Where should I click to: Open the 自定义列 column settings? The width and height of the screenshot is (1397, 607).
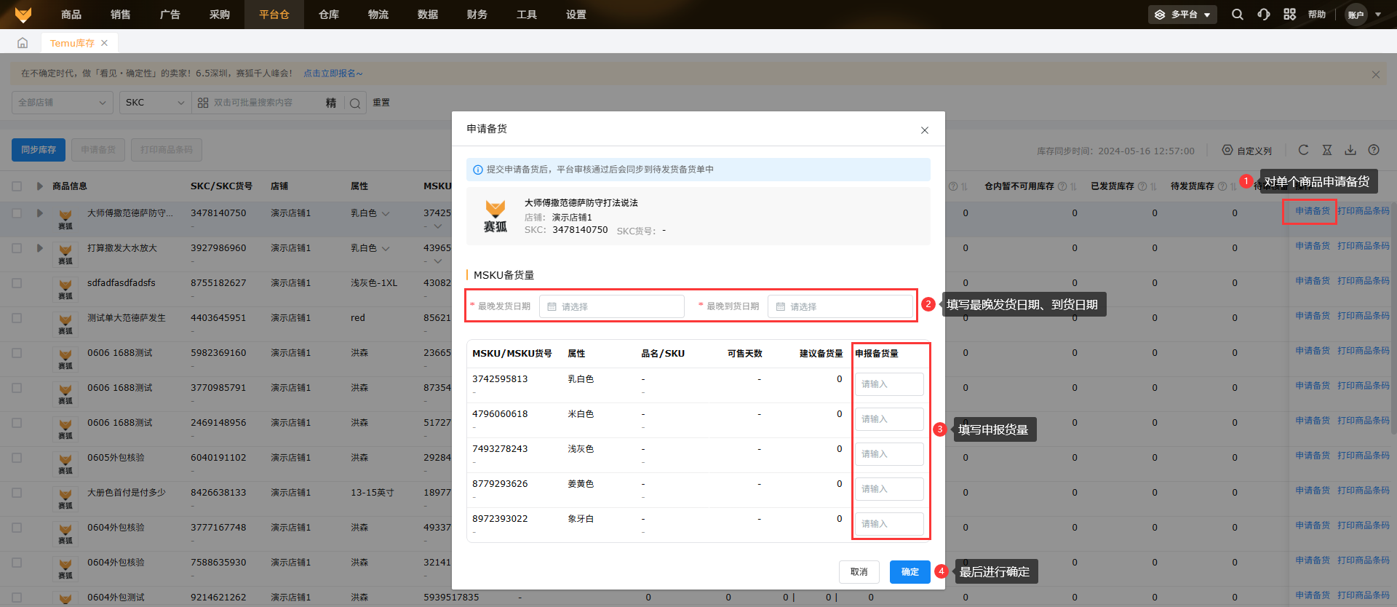[1247, 151]
